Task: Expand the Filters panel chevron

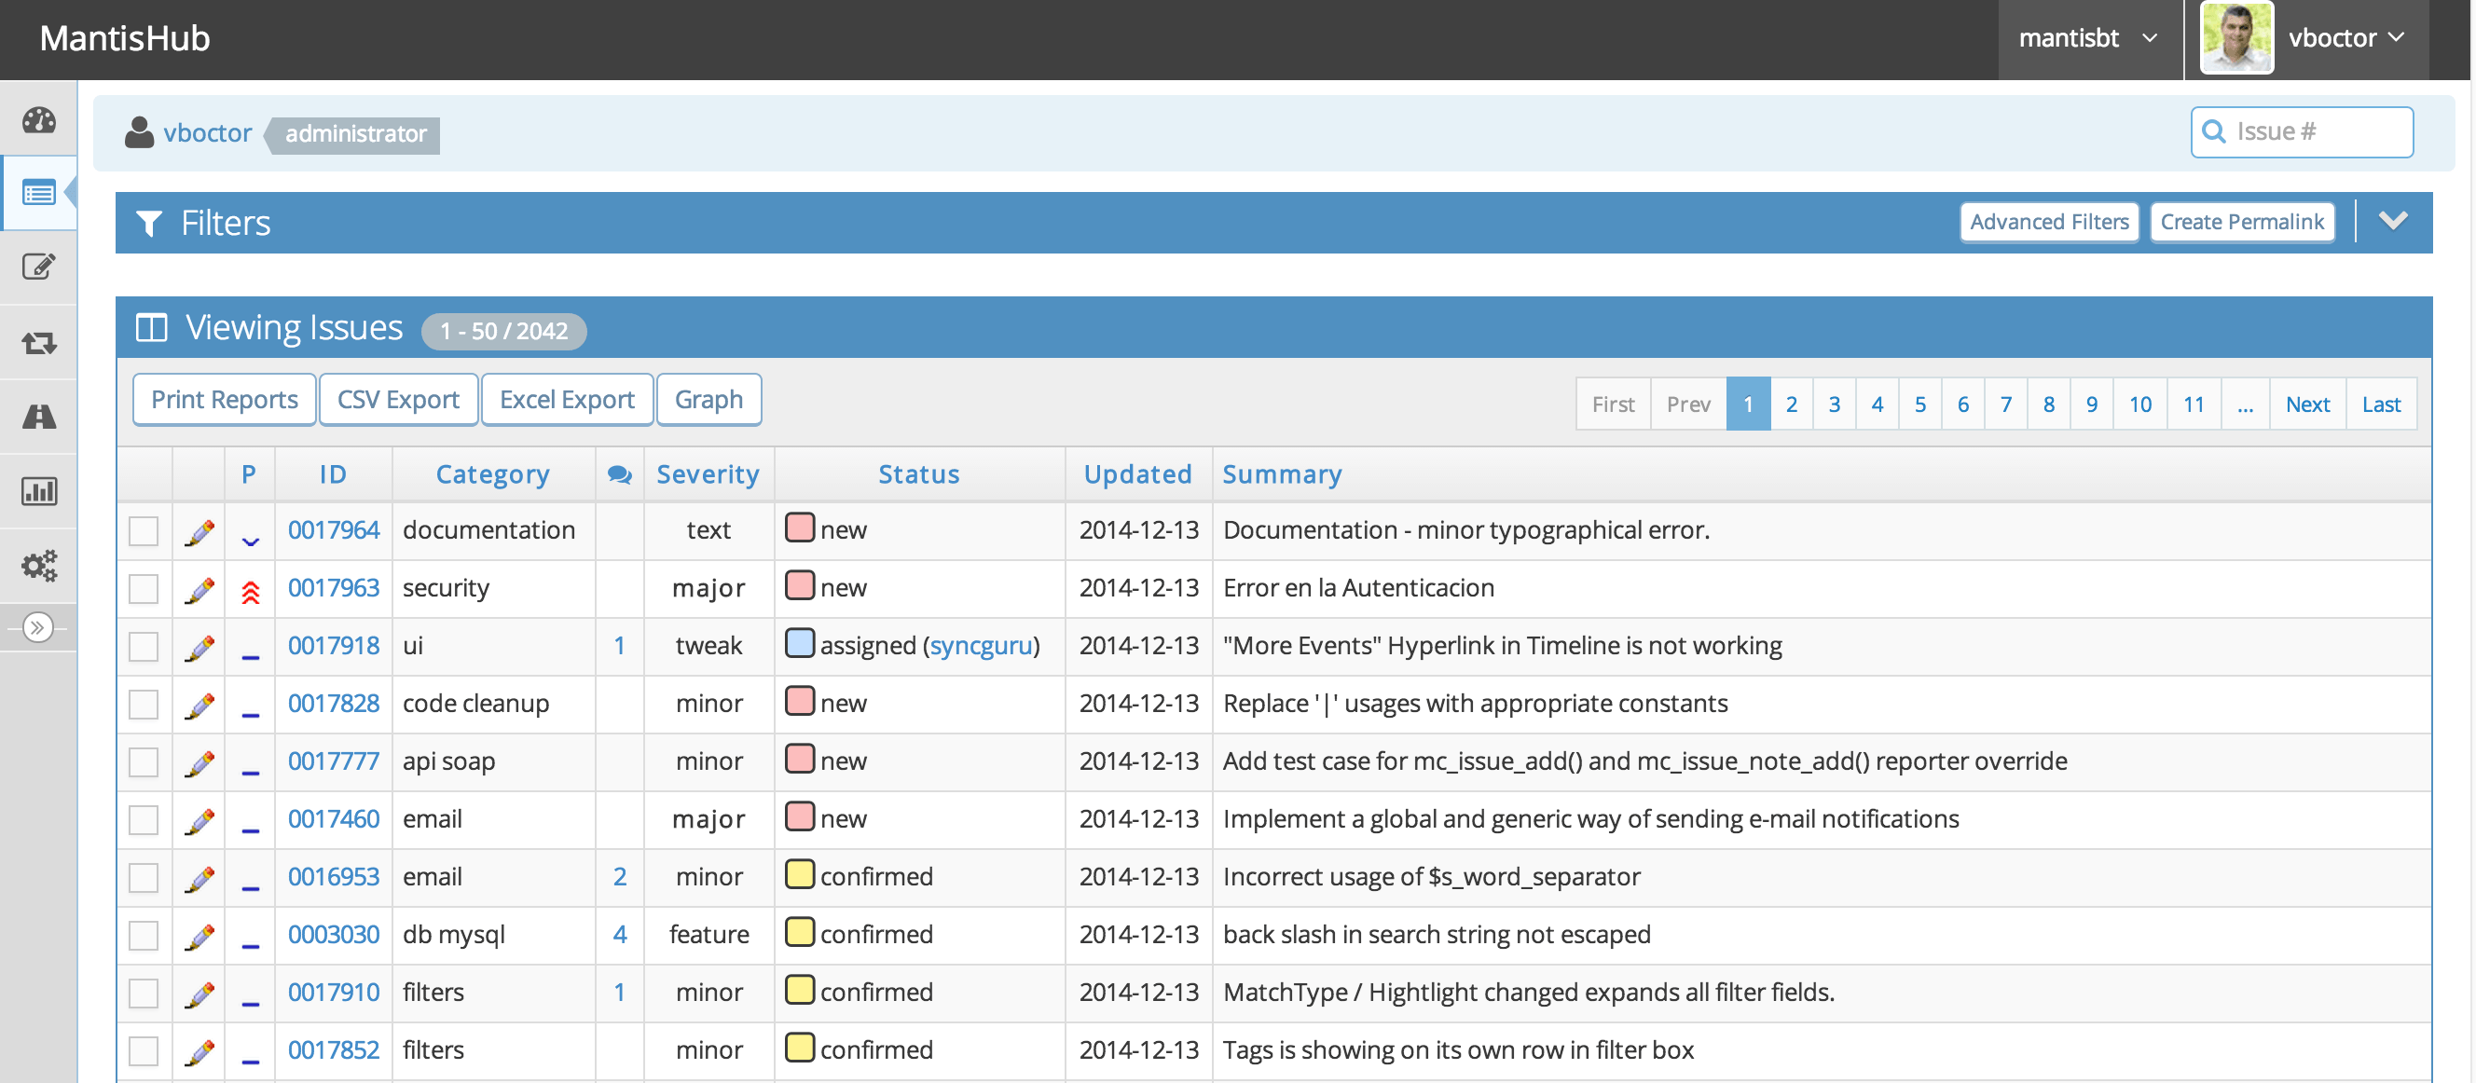Action: pyautogui.click(x=2392, y=221)
